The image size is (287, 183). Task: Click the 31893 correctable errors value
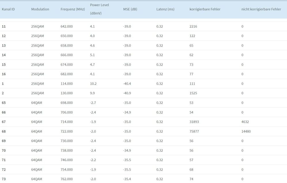coord(194,122)
